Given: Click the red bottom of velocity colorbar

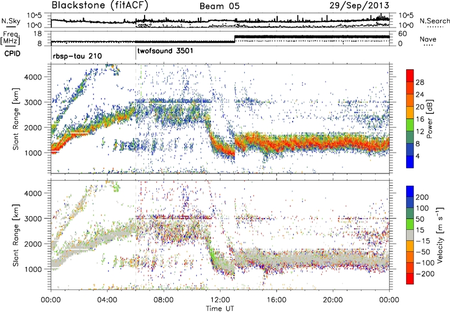Looking at the screenshot, I should tap(410, 279).
